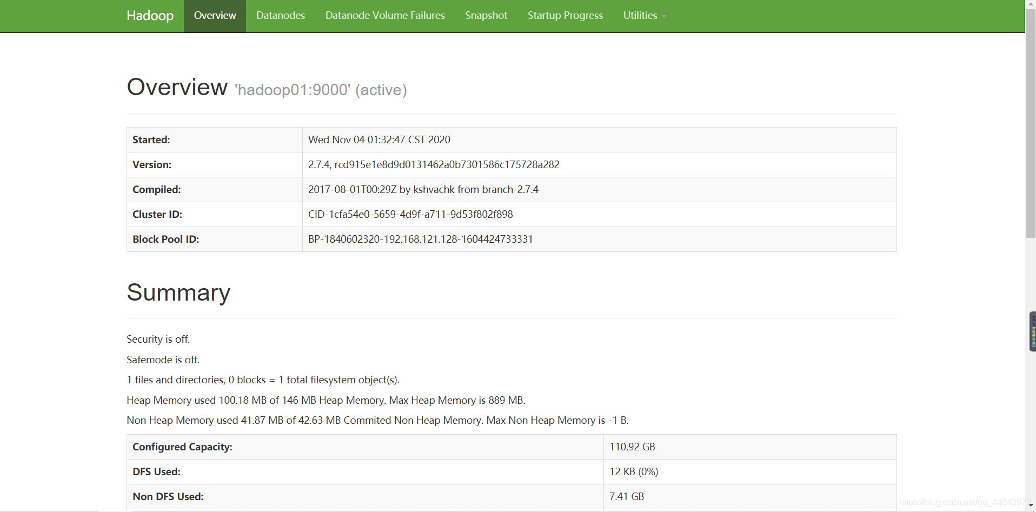
Task: Click the 'Non Heap Memory used 41.87 MB' line
Action: (377, 420)
